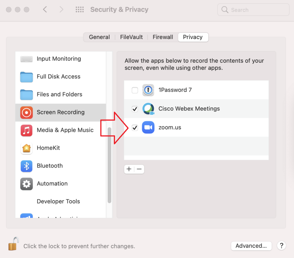294x258 pixels.
Task: Click the Search field
Action: click(253, 9)
